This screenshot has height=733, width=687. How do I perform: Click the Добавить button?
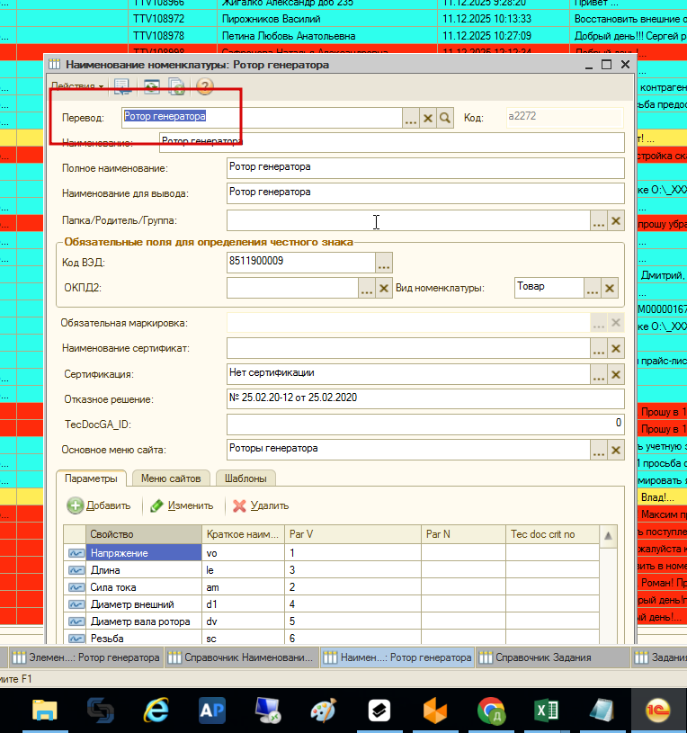99,505
